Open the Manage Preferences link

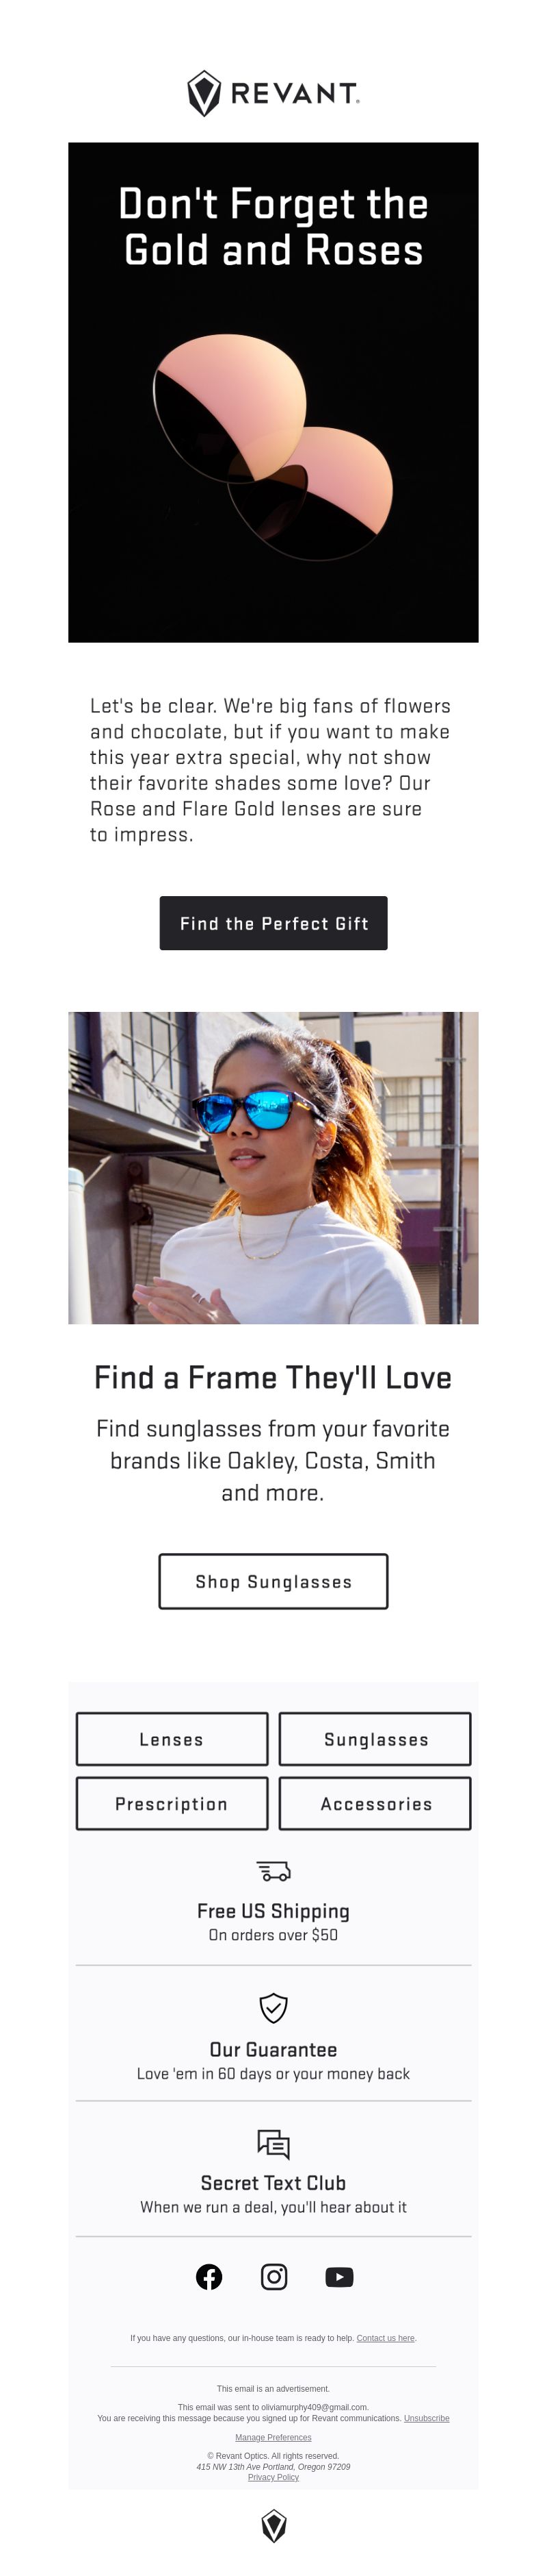(273, 2437)
